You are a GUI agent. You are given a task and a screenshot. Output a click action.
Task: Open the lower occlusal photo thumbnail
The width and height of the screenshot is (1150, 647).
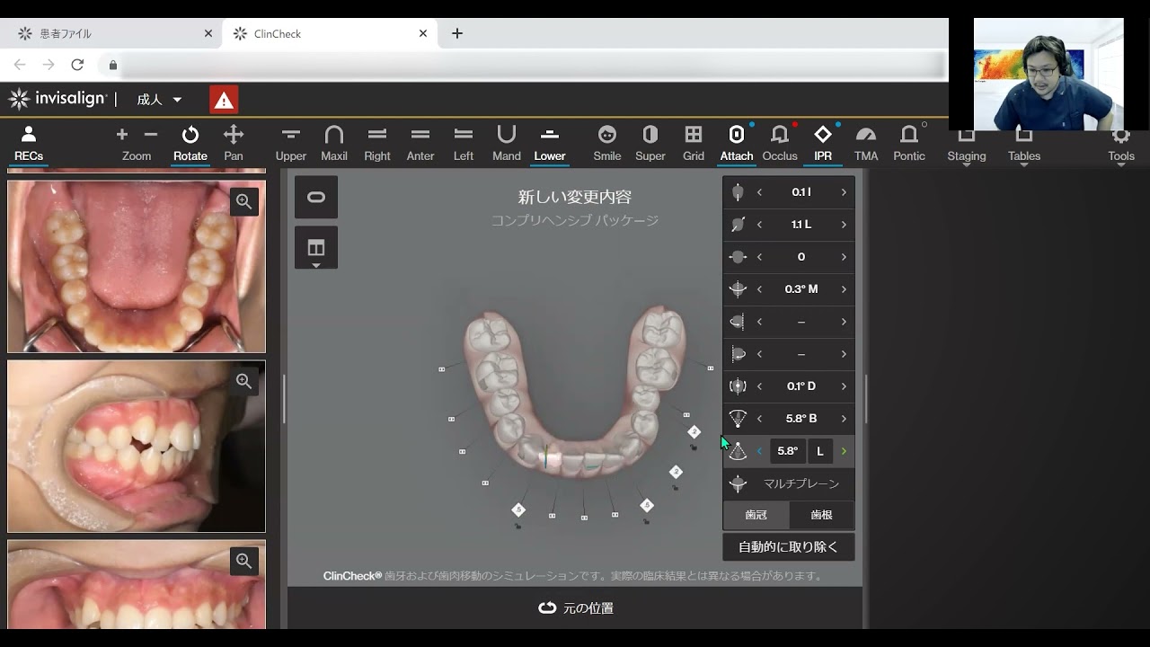click(x=137, y=267)
